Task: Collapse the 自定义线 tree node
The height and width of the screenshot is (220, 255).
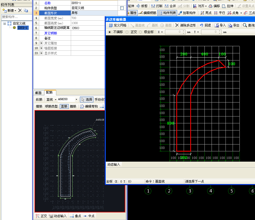Action: point(4,24)
